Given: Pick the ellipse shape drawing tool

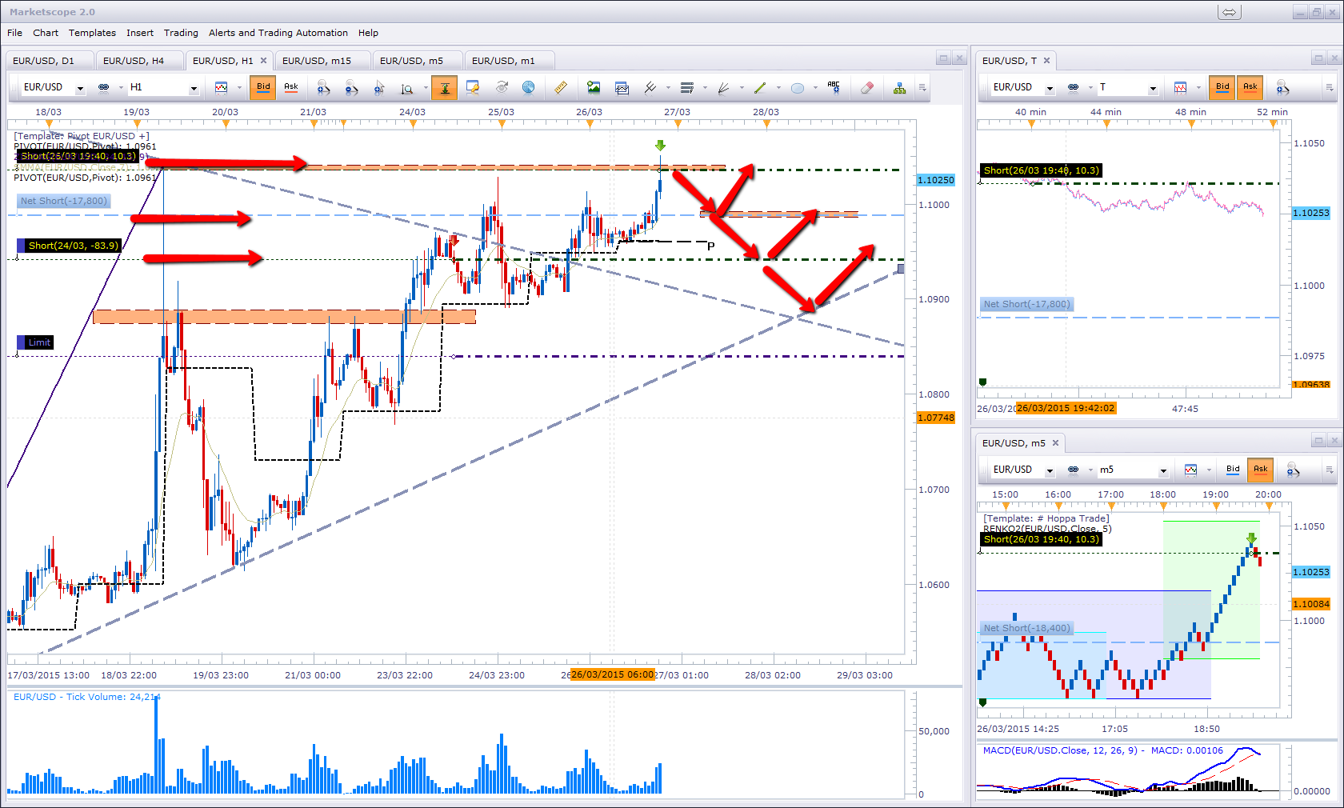Looking at the screenshot, I should click(x=798, y=87).
